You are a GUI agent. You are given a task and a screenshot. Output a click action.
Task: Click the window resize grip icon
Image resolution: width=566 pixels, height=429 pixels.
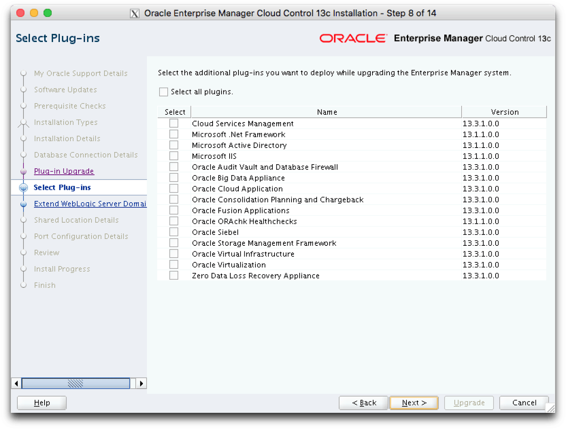(x=550, y=409)
